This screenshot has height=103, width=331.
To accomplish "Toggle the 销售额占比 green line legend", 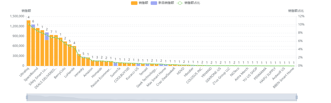I will tap(188, 3).
